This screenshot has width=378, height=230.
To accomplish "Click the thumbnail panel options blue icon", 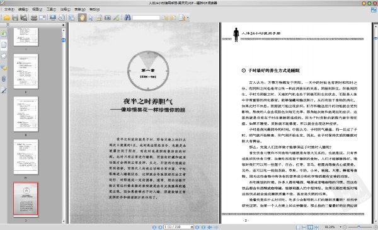I will pyautogui.click(x=64, y=40).
